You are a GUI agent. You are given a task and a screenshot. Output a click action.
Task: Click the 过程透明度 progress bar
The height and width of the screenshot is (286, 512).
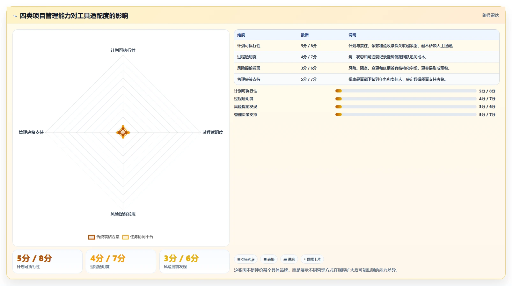click(406, 99)
